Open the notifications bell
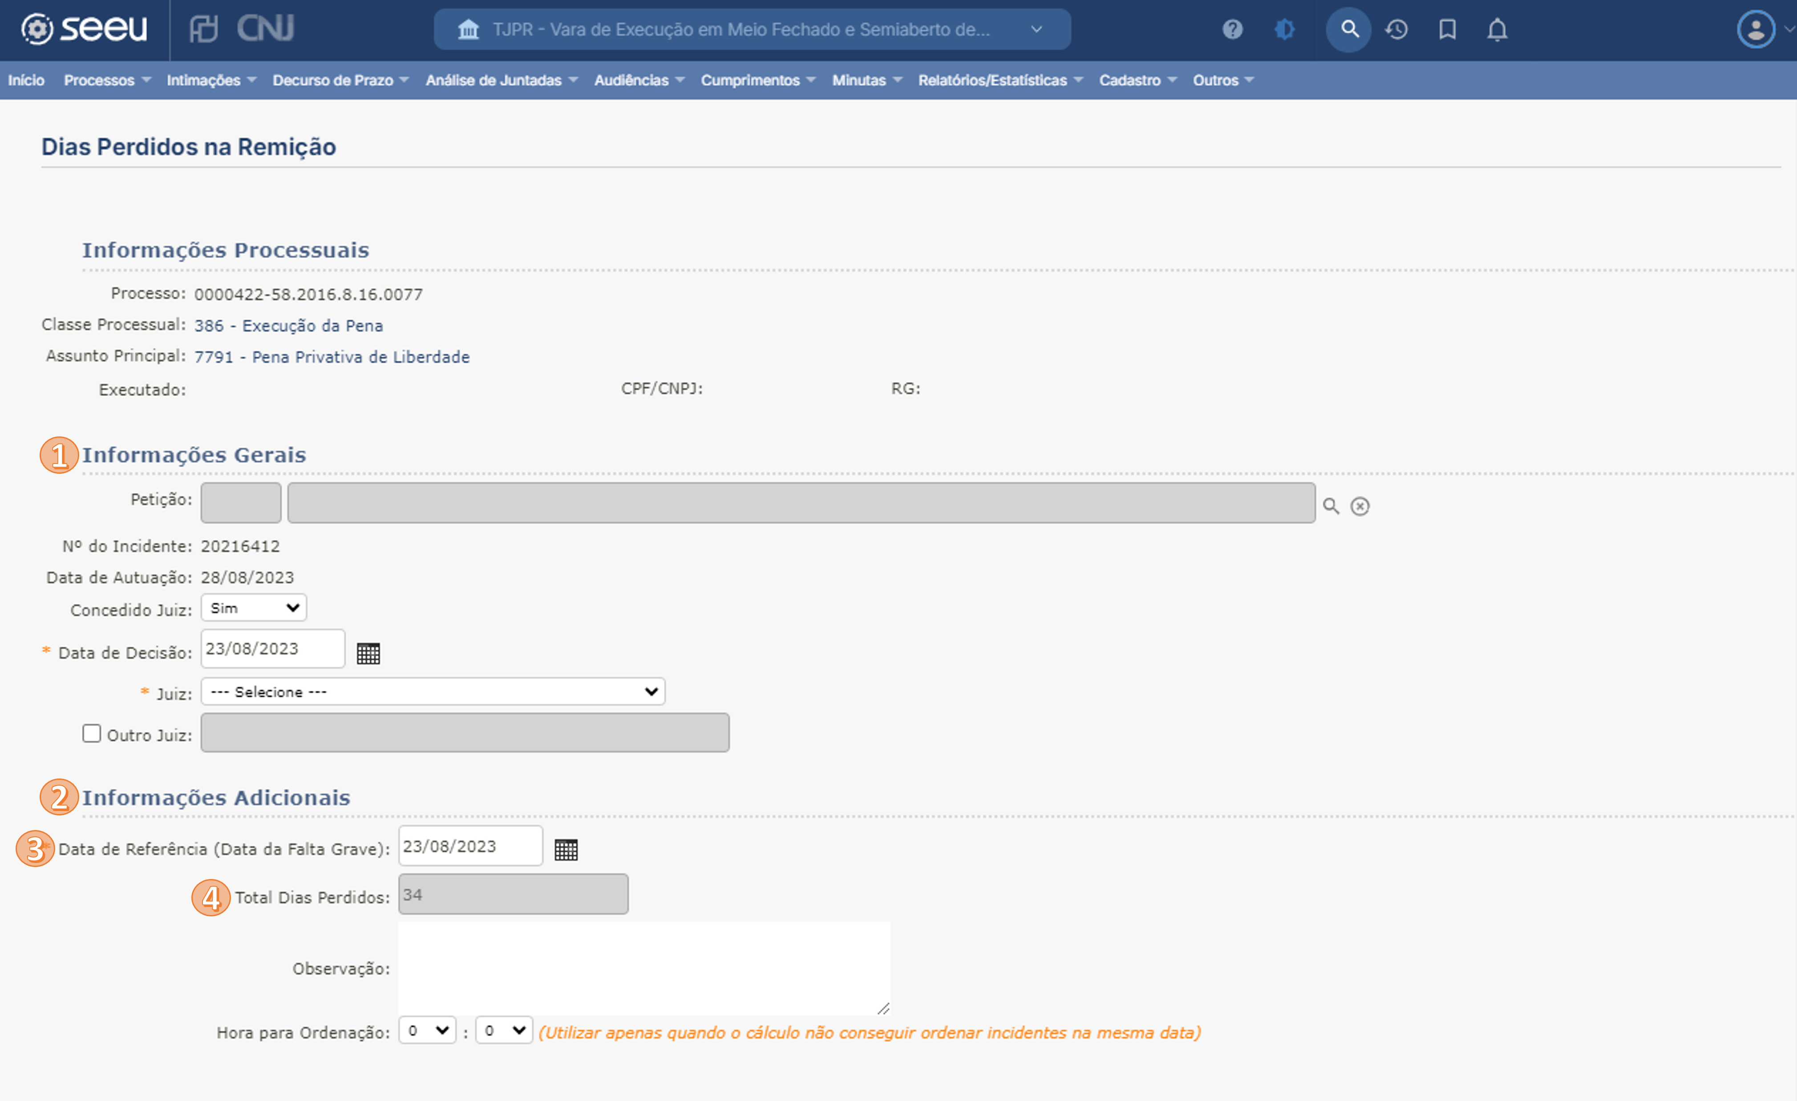 [x=1497, y=29]
